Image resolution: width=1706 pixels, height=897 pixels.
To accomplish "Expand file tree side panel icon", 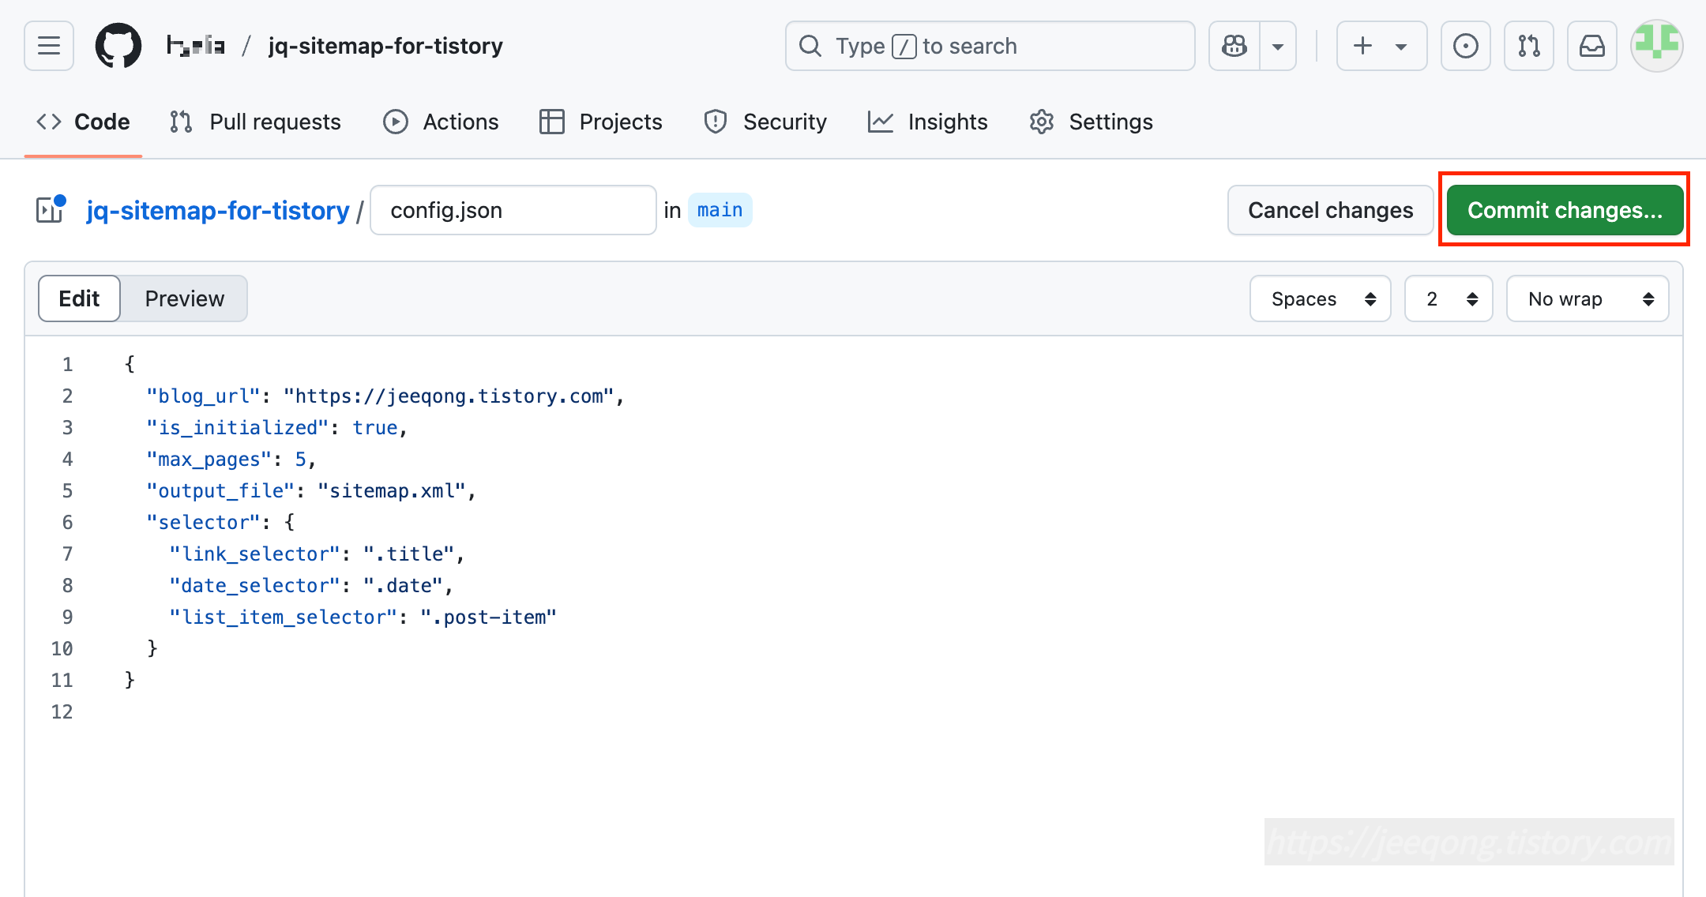I will [x=51, y=210].
